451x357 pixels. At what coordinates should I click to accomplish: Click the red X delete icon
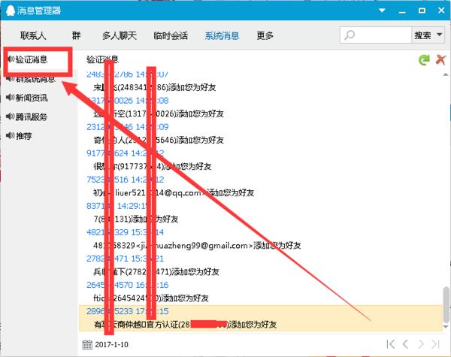[x=440, y=60]
